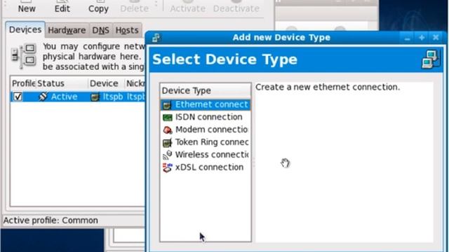Screen dimensions: 449x252
Task: Switch to the Hardware tab
Action: tap(67, 30)
